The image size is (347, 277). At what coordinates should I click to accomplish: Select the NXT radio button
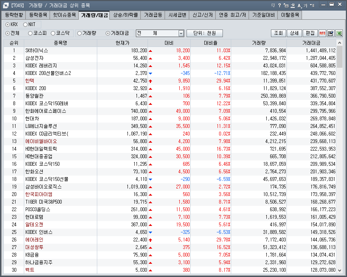pos(25,24)
